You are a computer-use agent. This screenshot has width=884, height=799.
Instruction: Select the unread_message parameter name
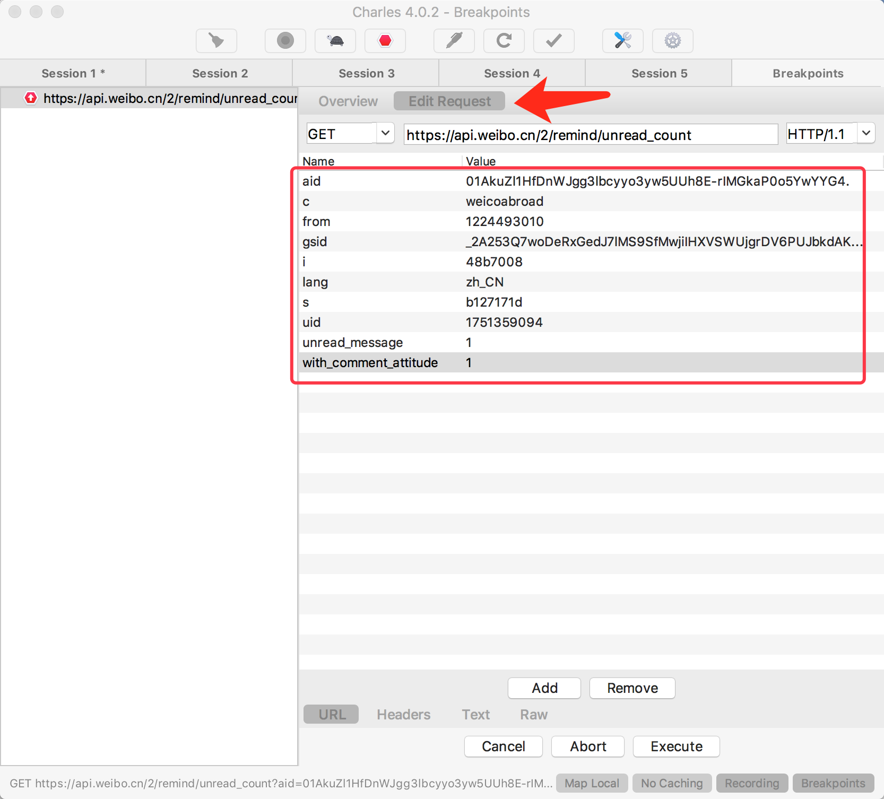click(x=353, y=343)
